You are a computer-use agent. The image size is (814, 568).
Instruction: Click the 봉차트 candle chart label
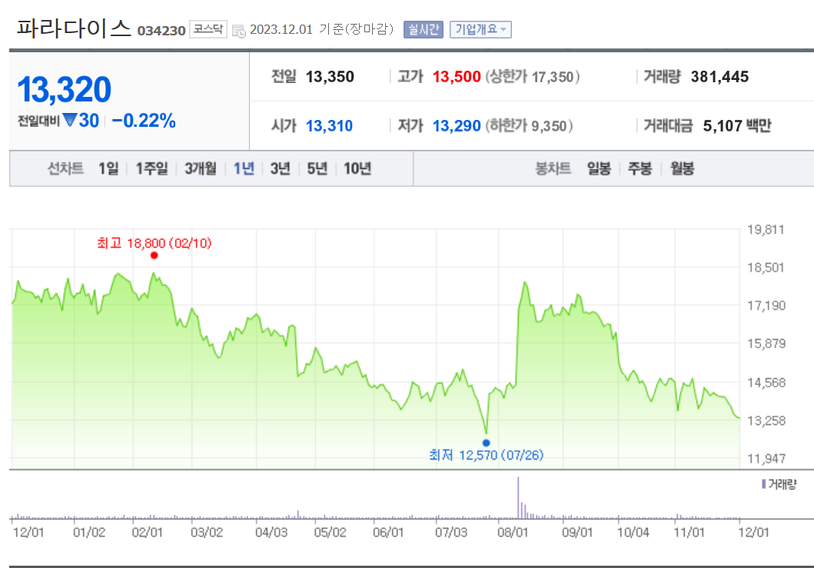tap(553, 168)
